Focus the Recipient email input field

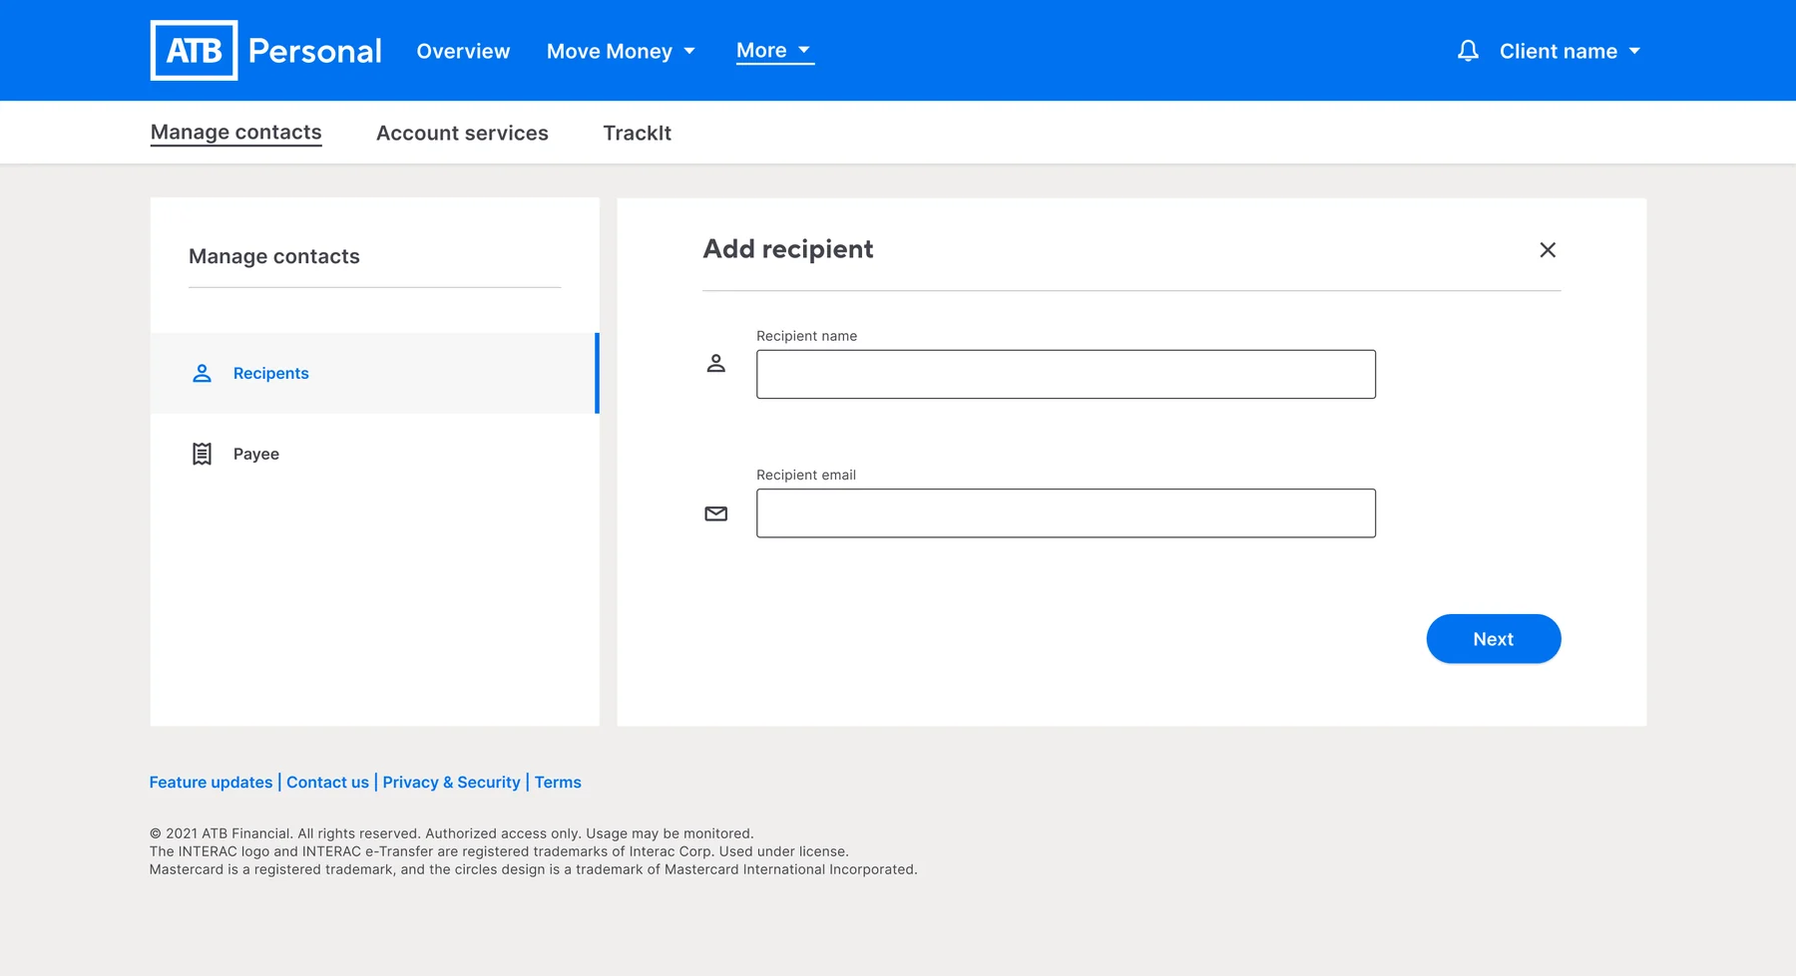[x=1066, y=513]
